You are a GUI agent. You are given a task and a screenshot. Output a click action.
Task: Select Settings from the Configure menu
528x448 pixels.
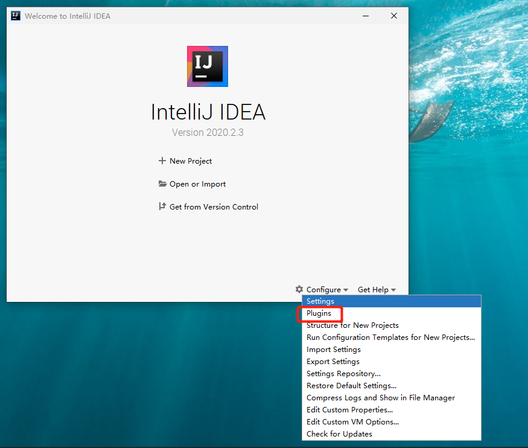click(x=392, y=301)
